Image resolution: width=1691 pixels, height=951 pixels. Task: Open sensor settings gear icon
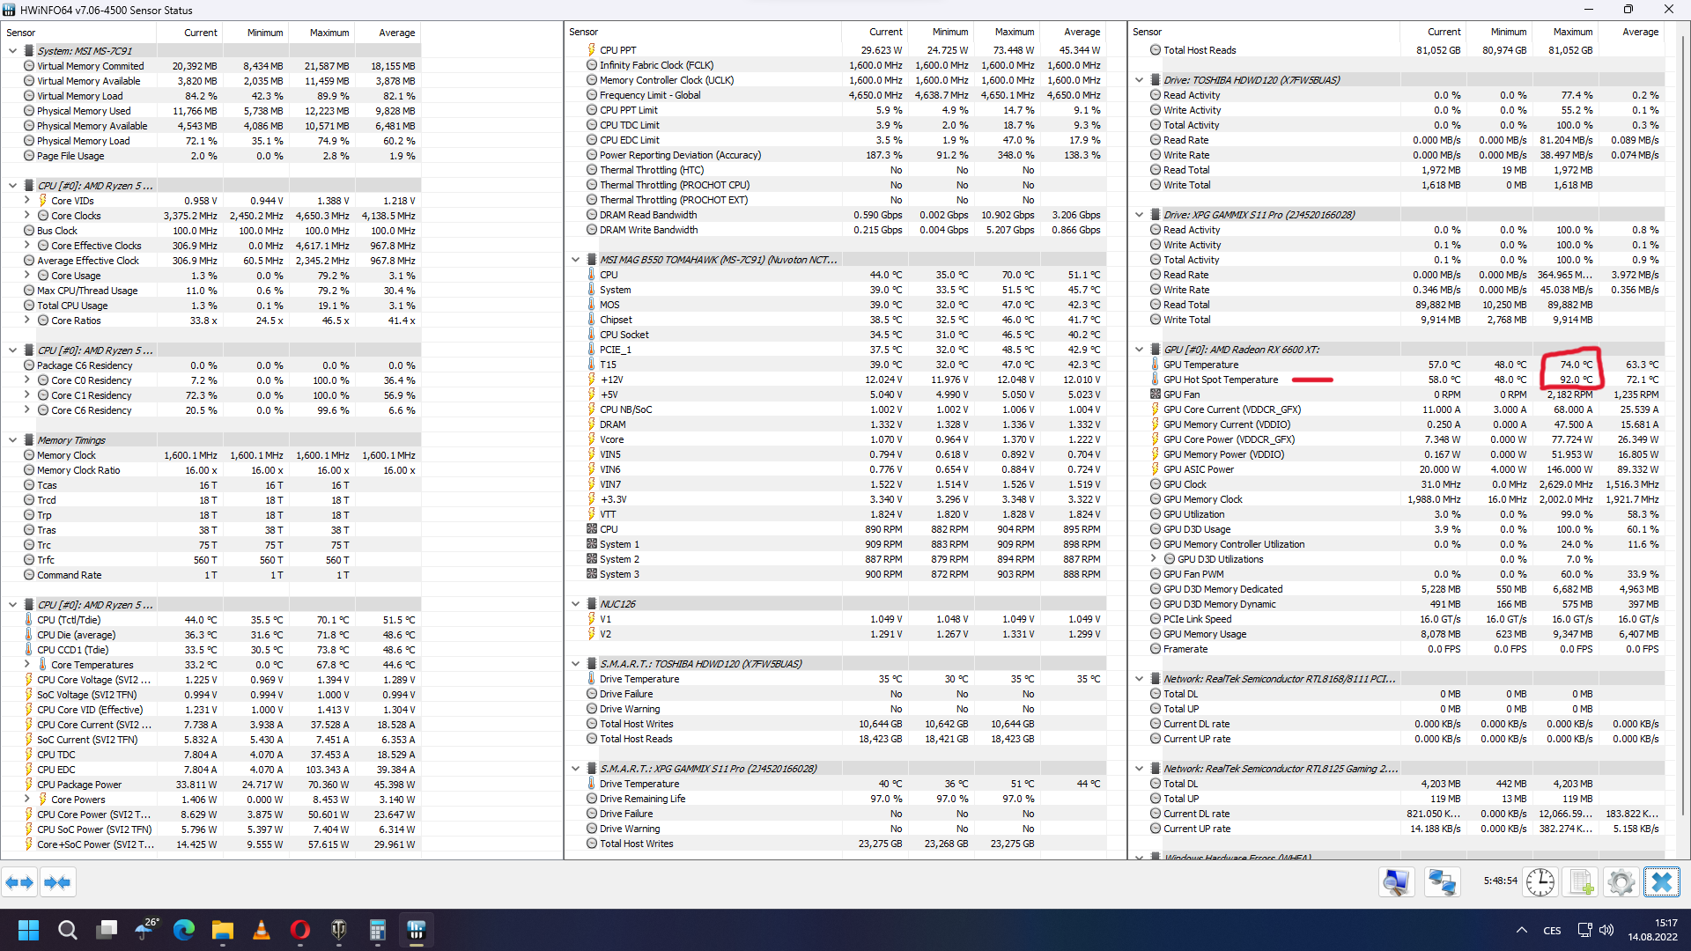(x=1621, y=882)
